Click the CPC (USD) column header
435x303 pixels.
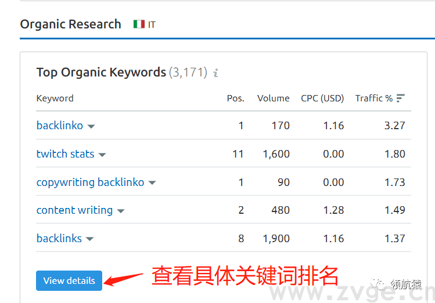click(x=322, y=98)
